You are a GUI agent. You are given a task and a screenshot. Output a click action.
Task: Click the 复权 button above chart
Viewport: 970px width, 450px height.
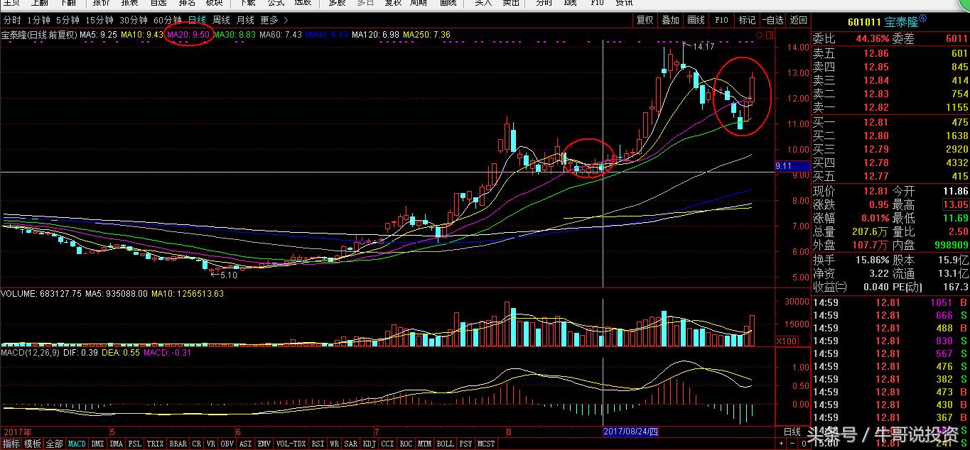(645, 20)
